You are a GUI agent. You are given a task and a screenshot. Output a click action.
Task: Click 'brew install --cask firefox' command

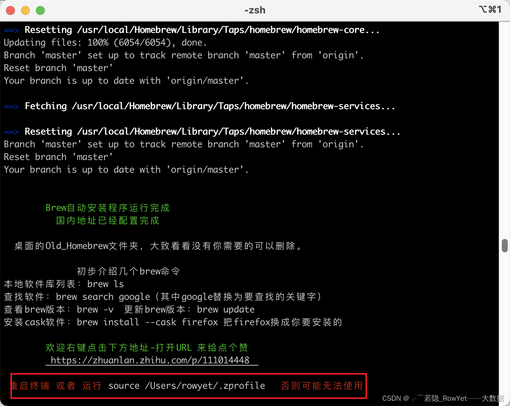click(x=147, y=322)
